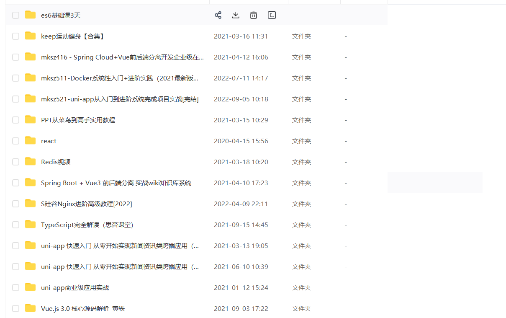Click the folder icon for mksz416 Spring Cloud row

(30, 57)
